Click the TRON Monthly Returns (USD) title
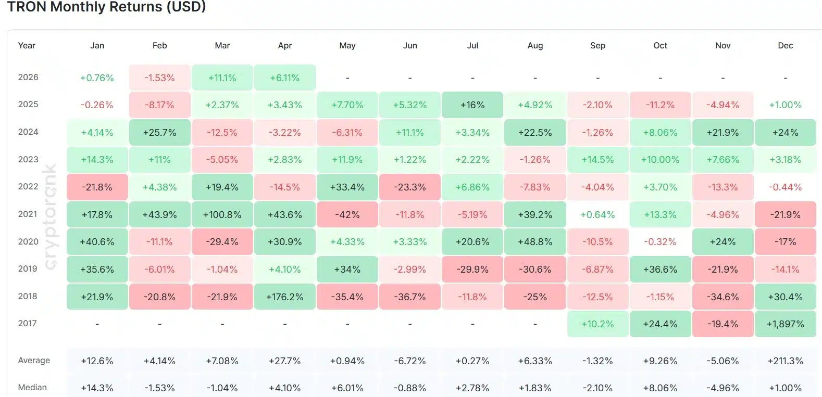The image size is (822, 397). click(x=106, y=7)
